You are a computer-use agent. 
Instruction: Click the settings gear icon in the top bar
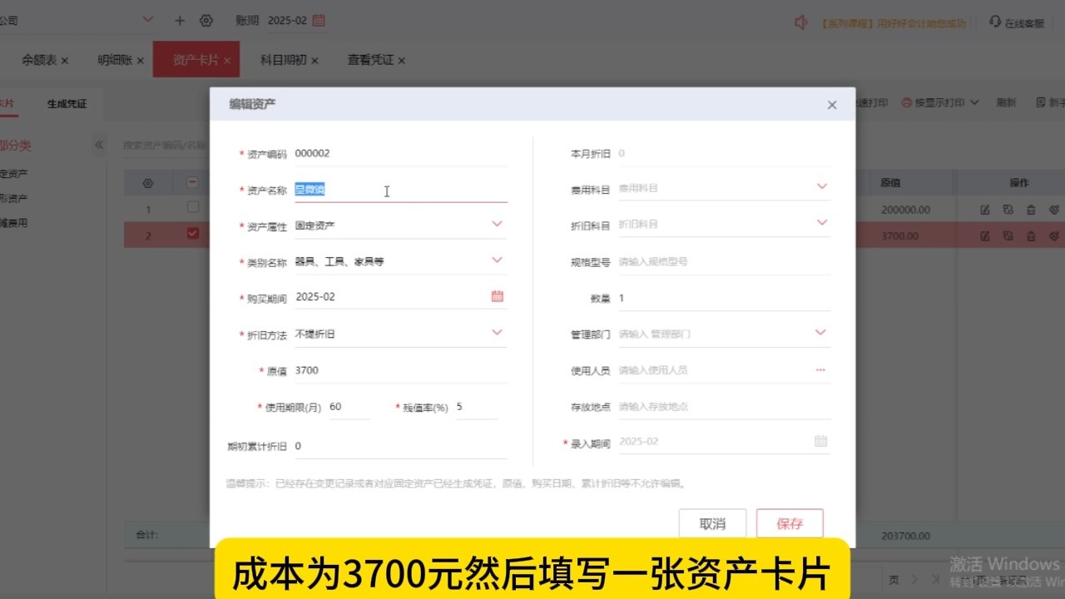click(206, 20)
